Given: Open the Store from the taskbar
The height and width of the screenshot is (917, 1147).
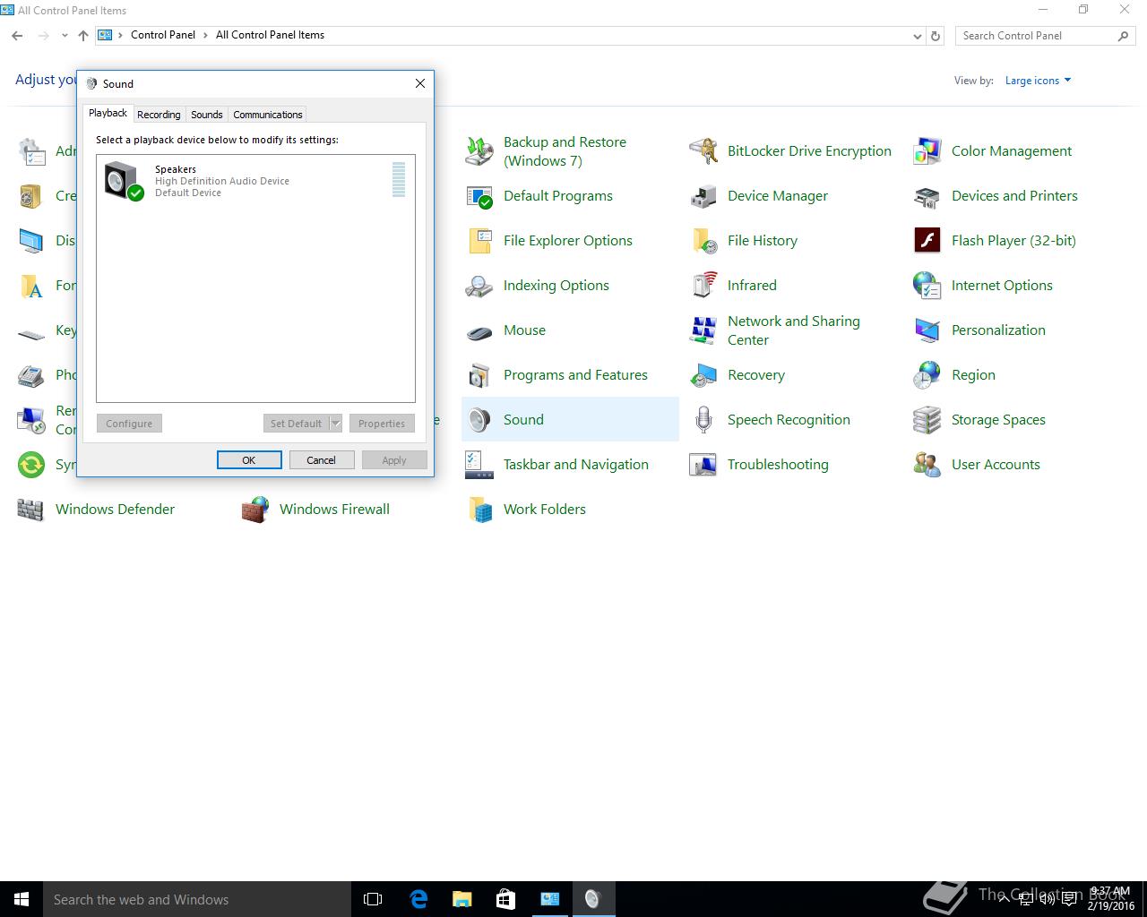Looking at the screenshot, I should (505, 899).
